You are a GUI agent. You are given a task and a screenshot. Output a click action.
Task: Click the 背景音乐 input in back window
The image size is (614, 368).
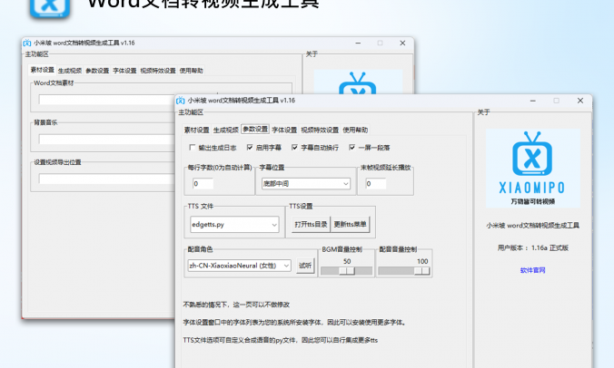coord(106,139)
